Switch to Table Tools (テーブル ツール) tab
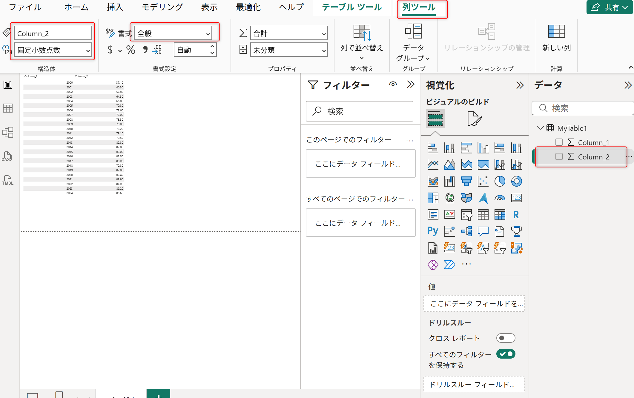 click(352, 7)
